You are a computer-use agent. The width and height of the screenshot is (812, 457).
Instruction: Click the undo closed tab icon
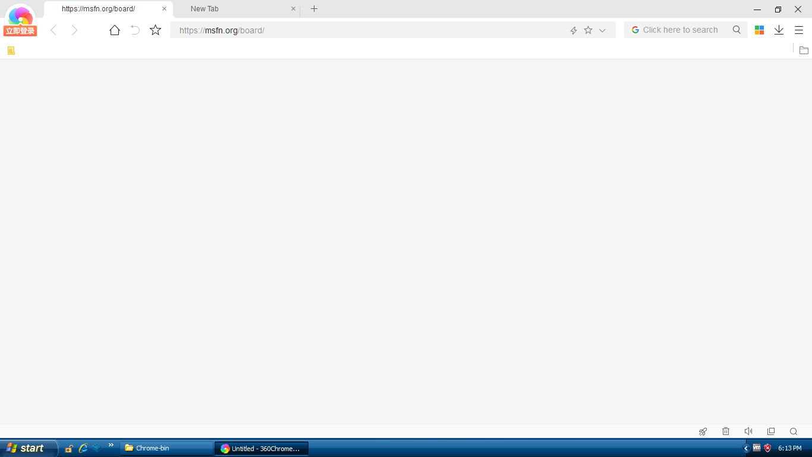click(x=135, y=30)
